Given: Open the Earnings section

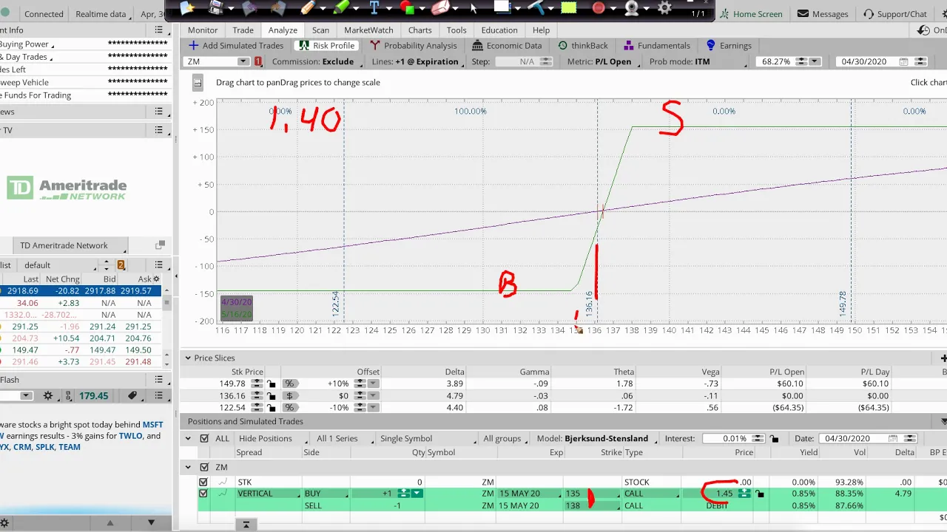Looking at the screenshot, I should click(729, 45).
